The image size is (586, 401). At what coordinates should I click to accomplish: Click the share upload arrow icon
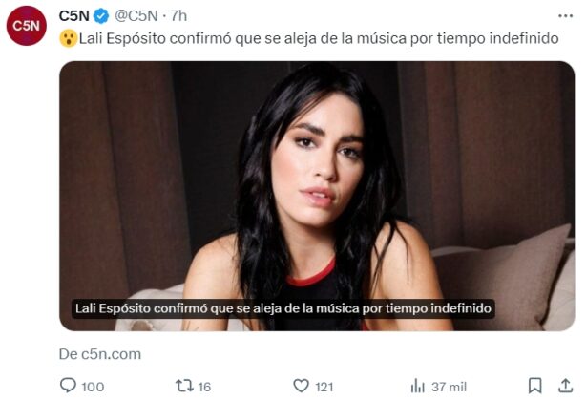coord(565,386)
